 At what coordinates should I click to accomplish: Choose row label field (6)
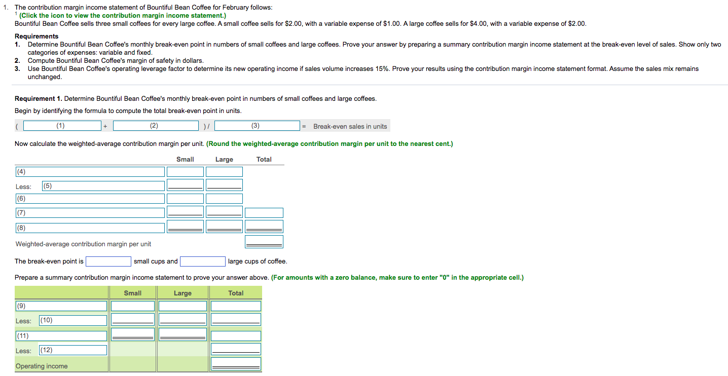[x=90, y=199]
